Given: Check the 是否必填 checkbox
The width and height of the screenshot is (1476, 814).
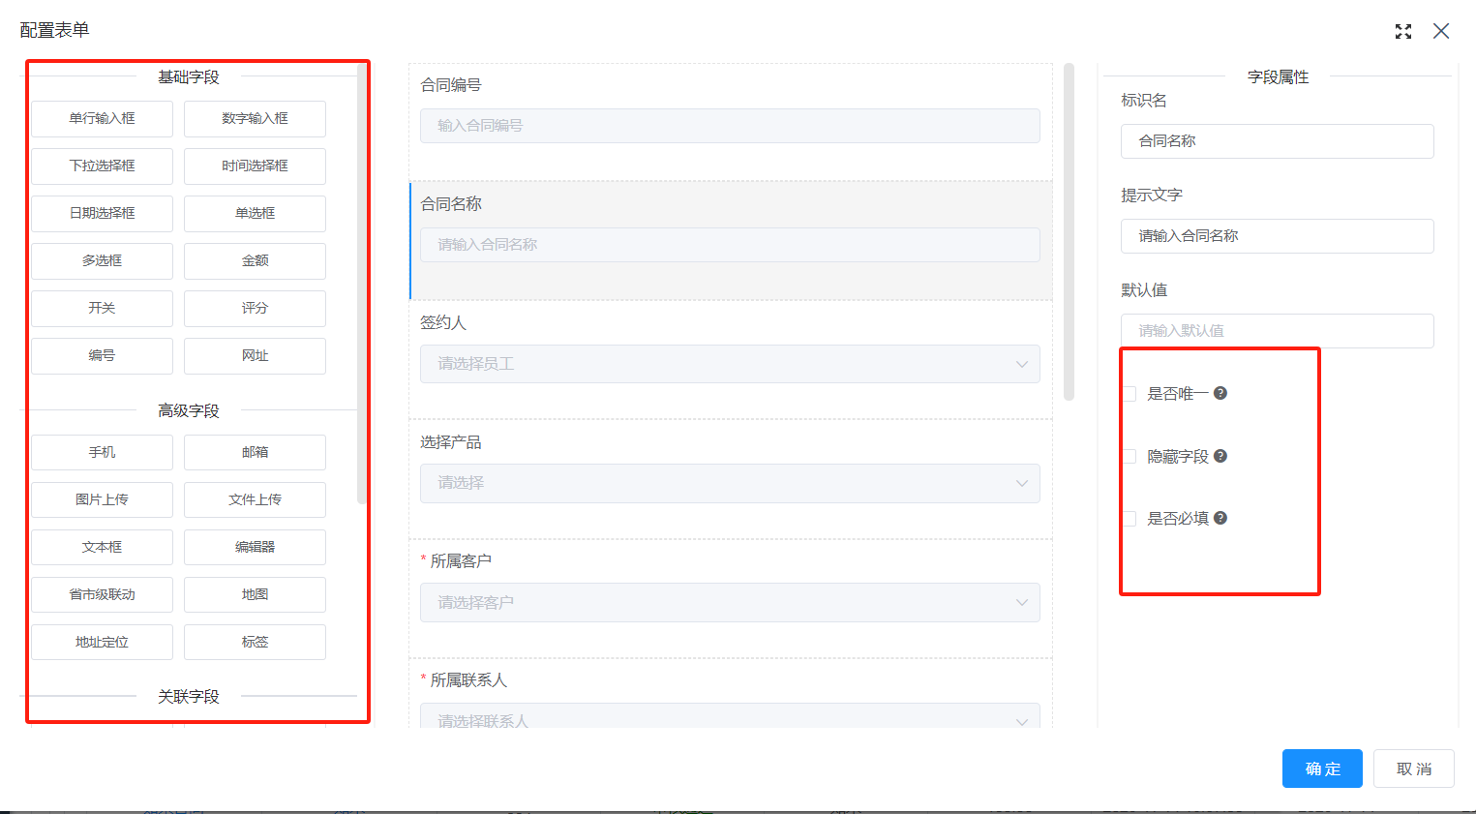Looking at the screenshot, I should tap(1130, 519).
